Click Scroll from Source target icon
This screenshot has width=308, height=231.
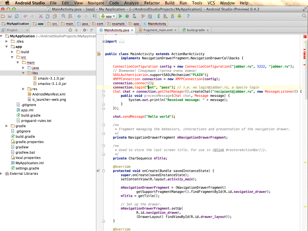click(70, 30)
